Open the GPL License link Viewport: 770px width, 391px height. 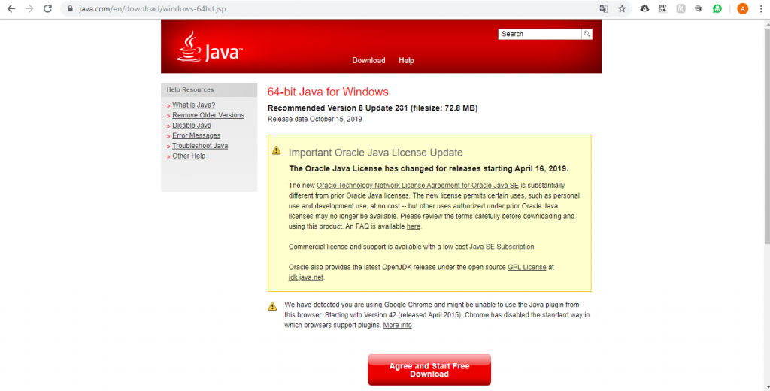526,267
